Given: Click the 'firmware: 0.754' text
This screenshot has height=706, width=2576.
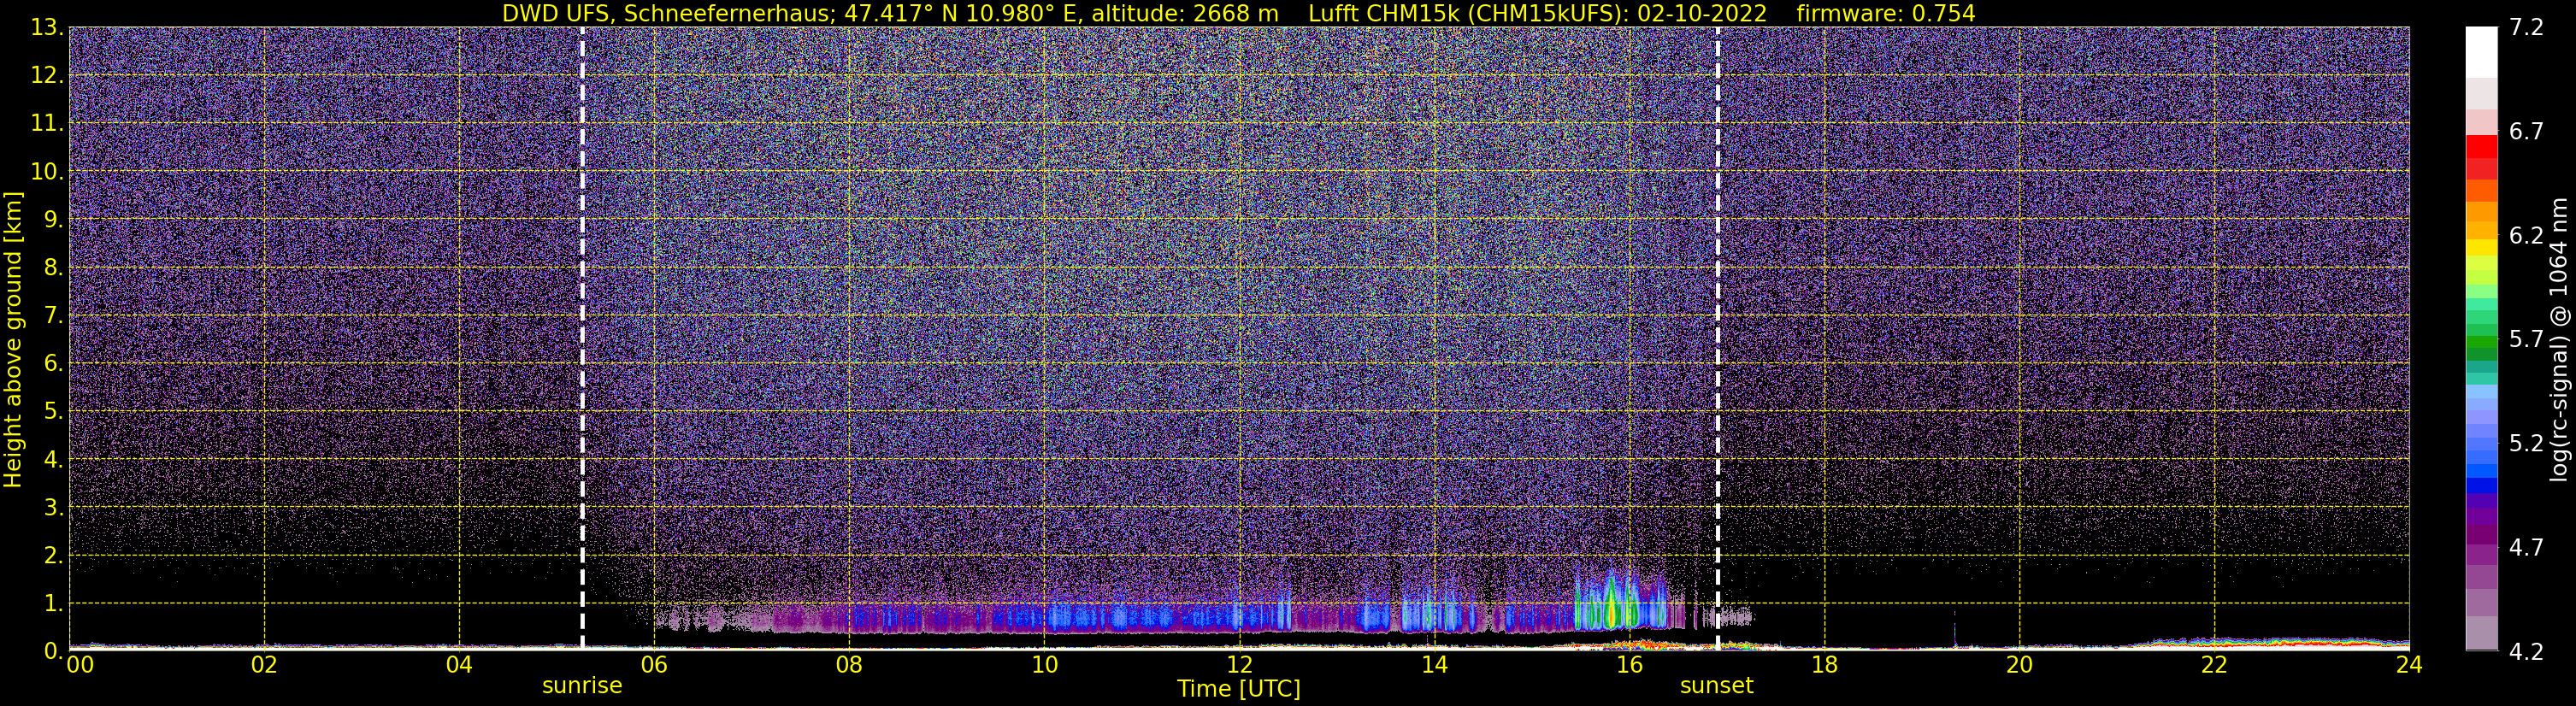Looking at the screenshot, I should (1885, 13).
